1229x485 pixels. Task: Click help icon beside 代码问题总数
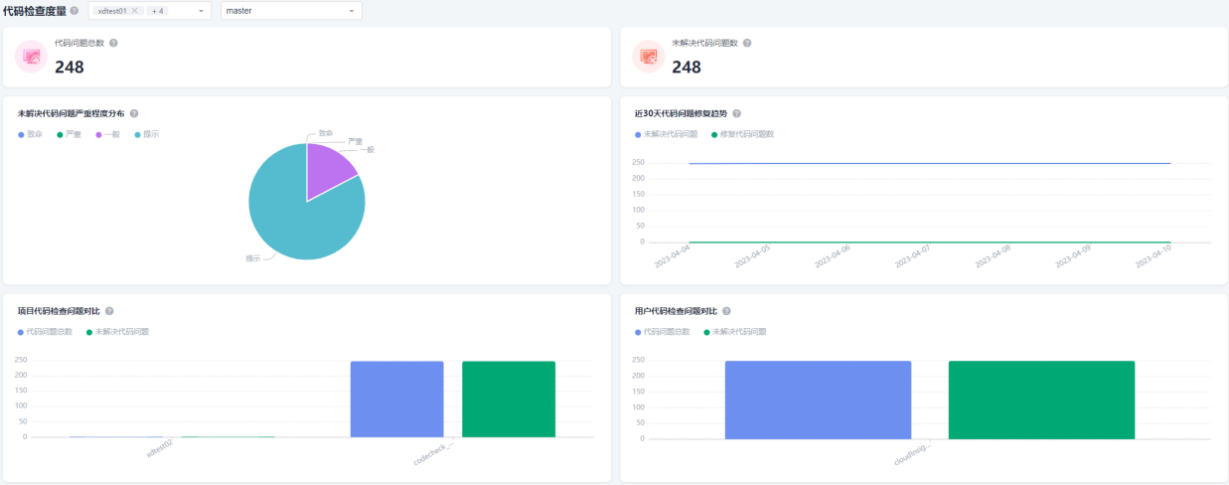point(113,44)
